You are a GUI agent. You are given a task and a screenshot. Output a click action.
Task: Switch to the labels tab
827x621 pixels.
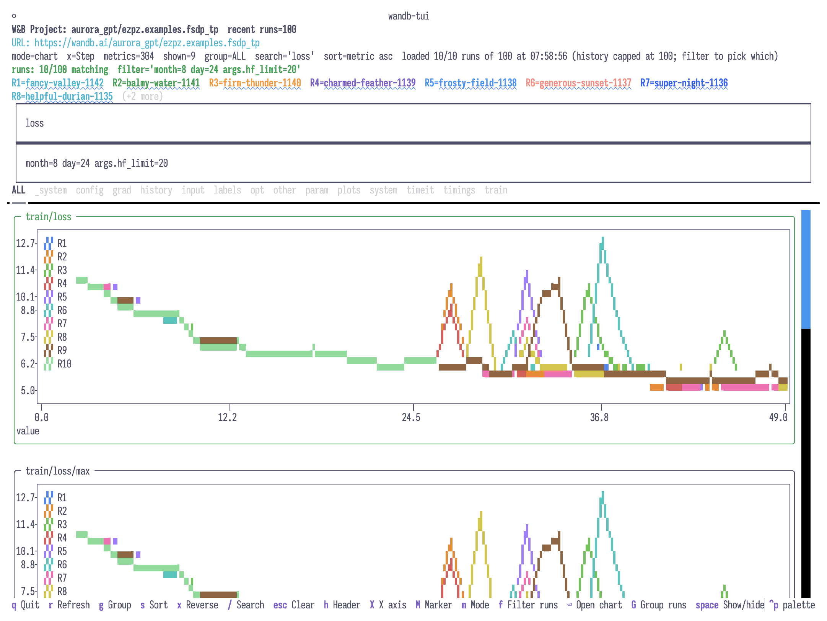click(227, 190)
